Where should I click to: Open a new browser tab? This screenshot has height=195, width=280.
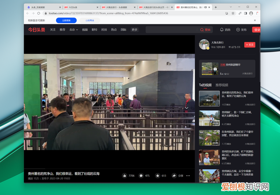click(x=216, y=7)
